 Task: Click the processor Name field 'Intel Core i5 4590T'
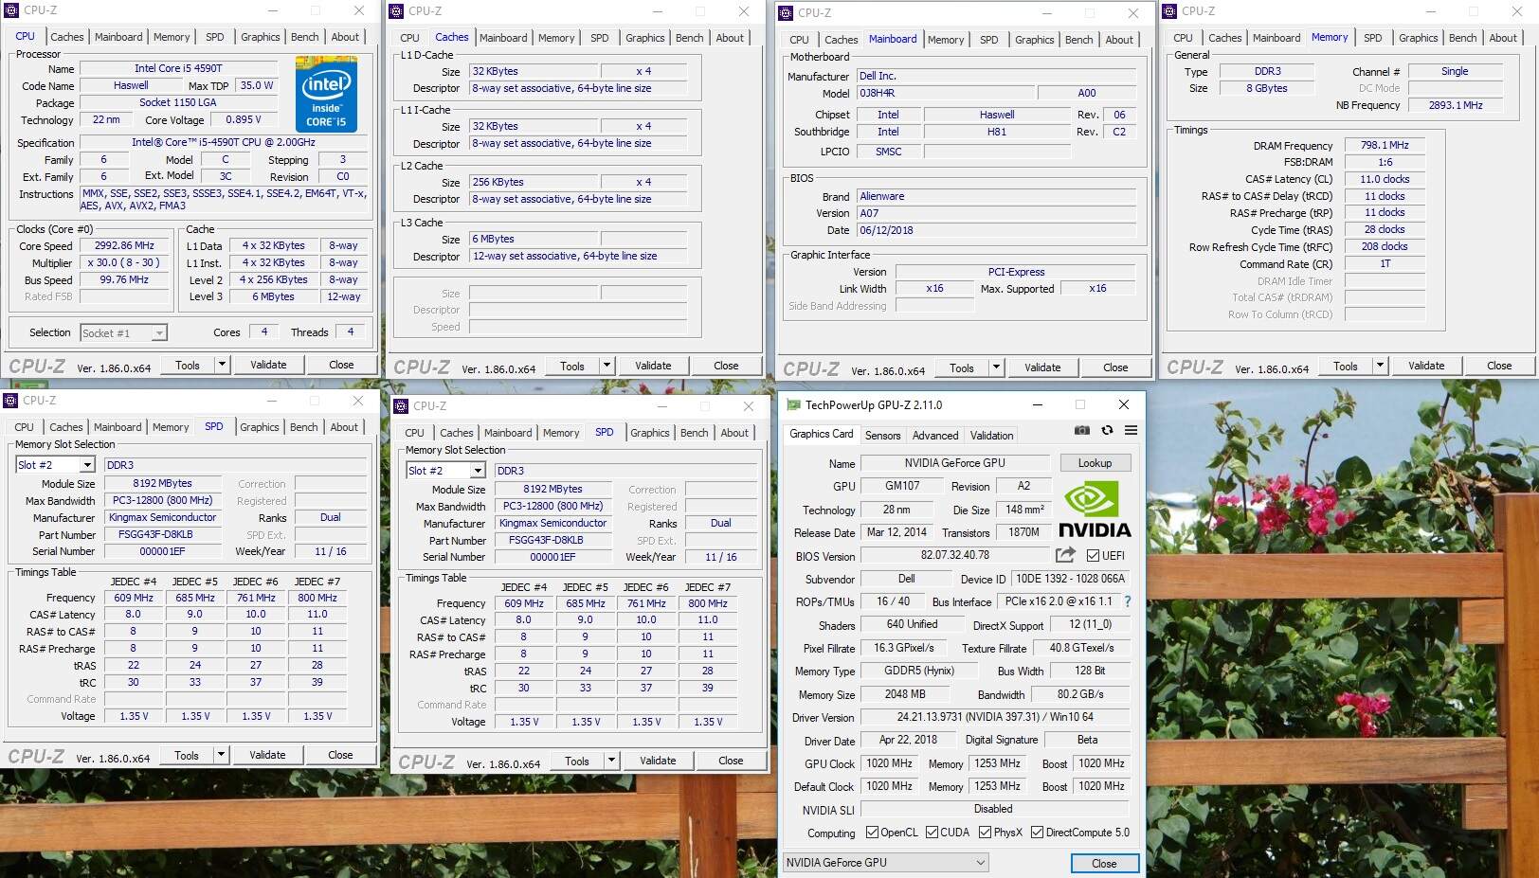(x=178, y=68)
